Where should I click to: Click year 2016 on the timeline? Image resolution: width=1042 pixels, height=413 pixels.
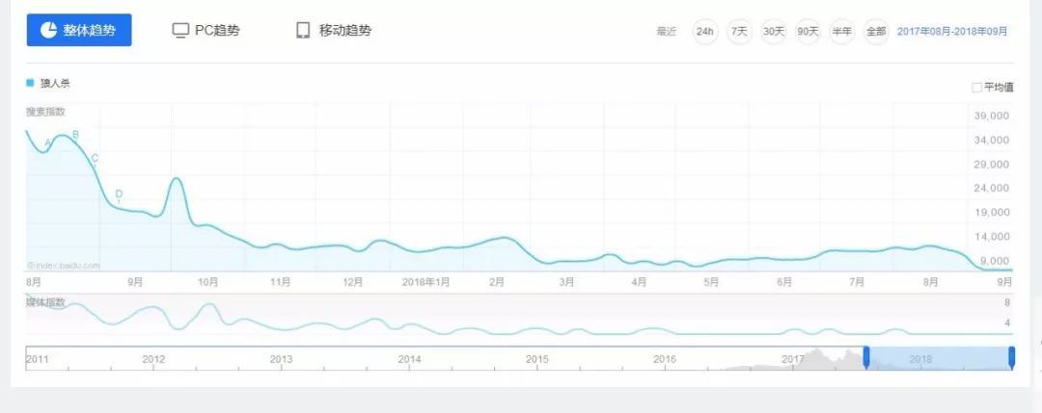coord(665,359)
